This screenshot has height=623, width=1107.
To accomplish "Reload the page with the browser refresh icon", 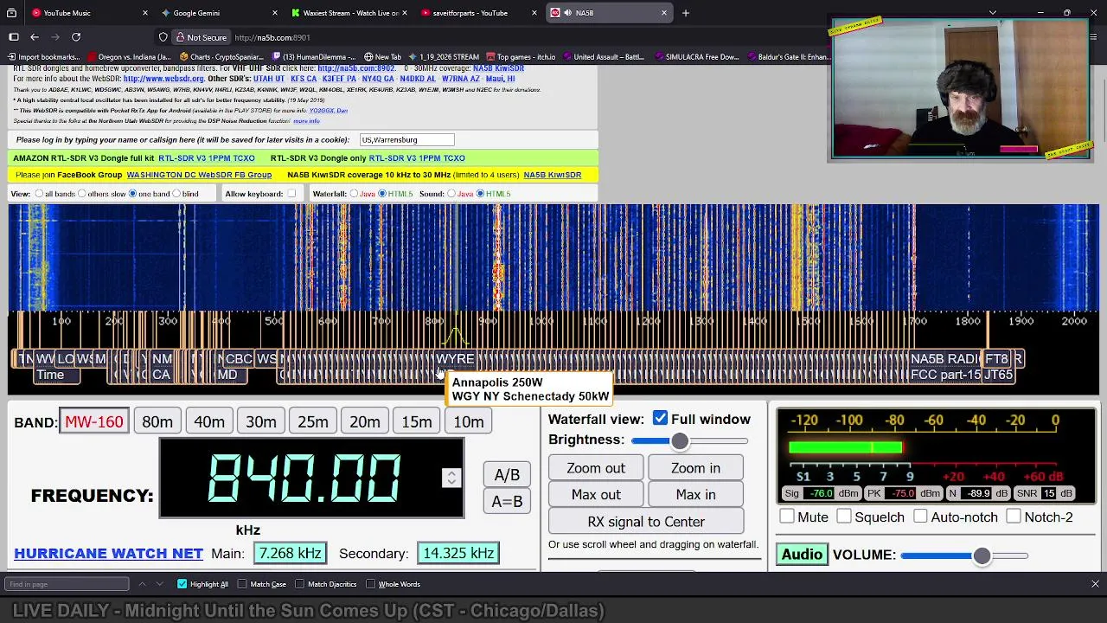I will 76,37.
